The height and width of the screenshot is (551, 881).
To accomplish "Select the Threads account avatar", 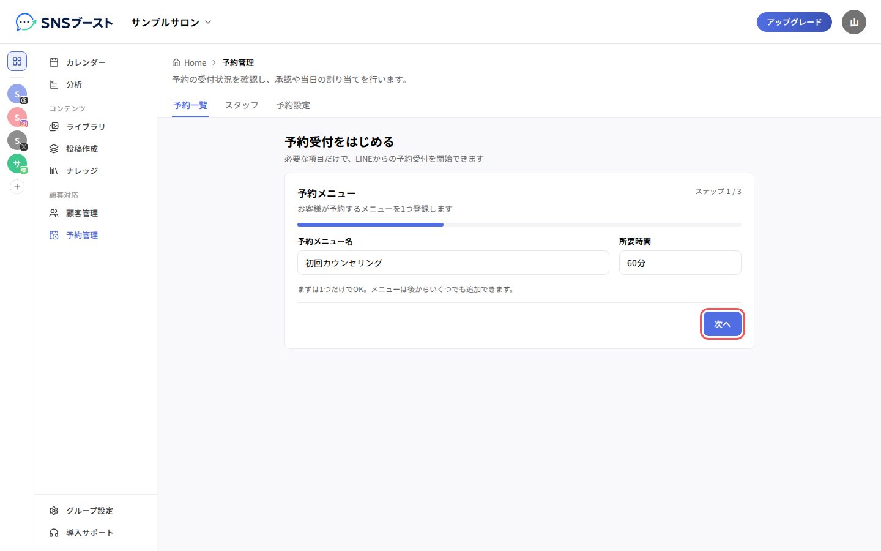I will pyautogui.click(x=17, y=94).
